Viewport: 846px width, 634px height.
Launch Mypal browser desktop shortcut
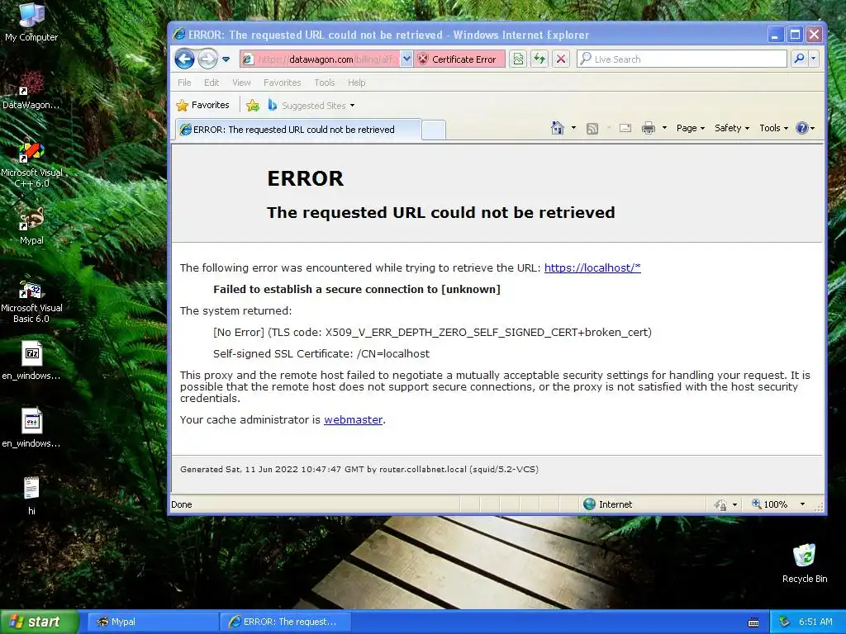pos(31,225)
